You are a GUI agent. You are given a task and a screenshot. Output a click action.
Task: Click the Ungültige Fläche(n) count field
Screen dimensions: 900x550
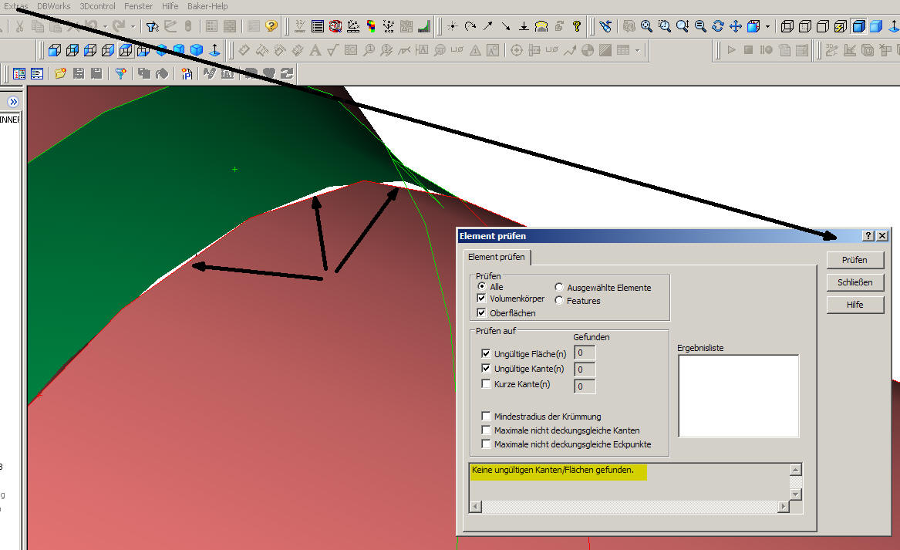tap(585, 353)
